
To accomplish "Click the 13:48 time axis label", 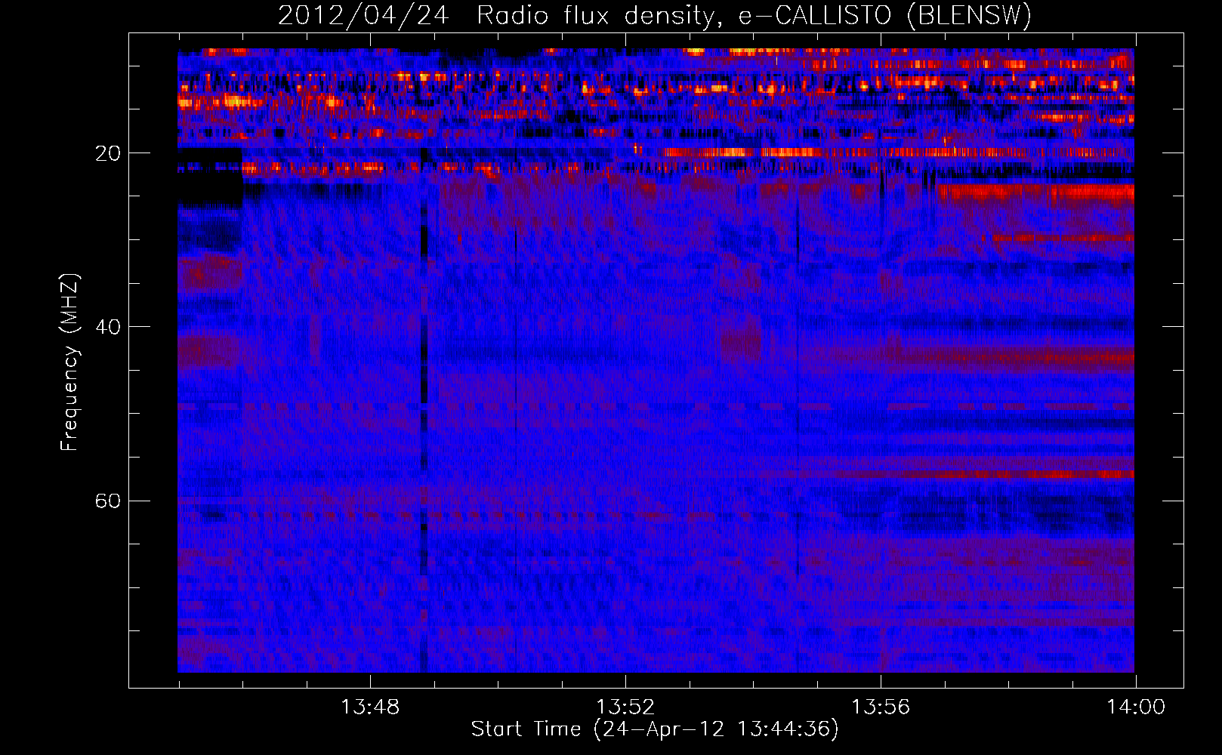I will [370, 707].
